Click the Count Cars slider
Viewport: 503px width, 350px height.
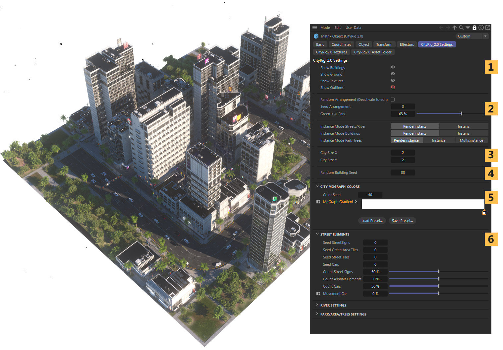click(439, 286)
